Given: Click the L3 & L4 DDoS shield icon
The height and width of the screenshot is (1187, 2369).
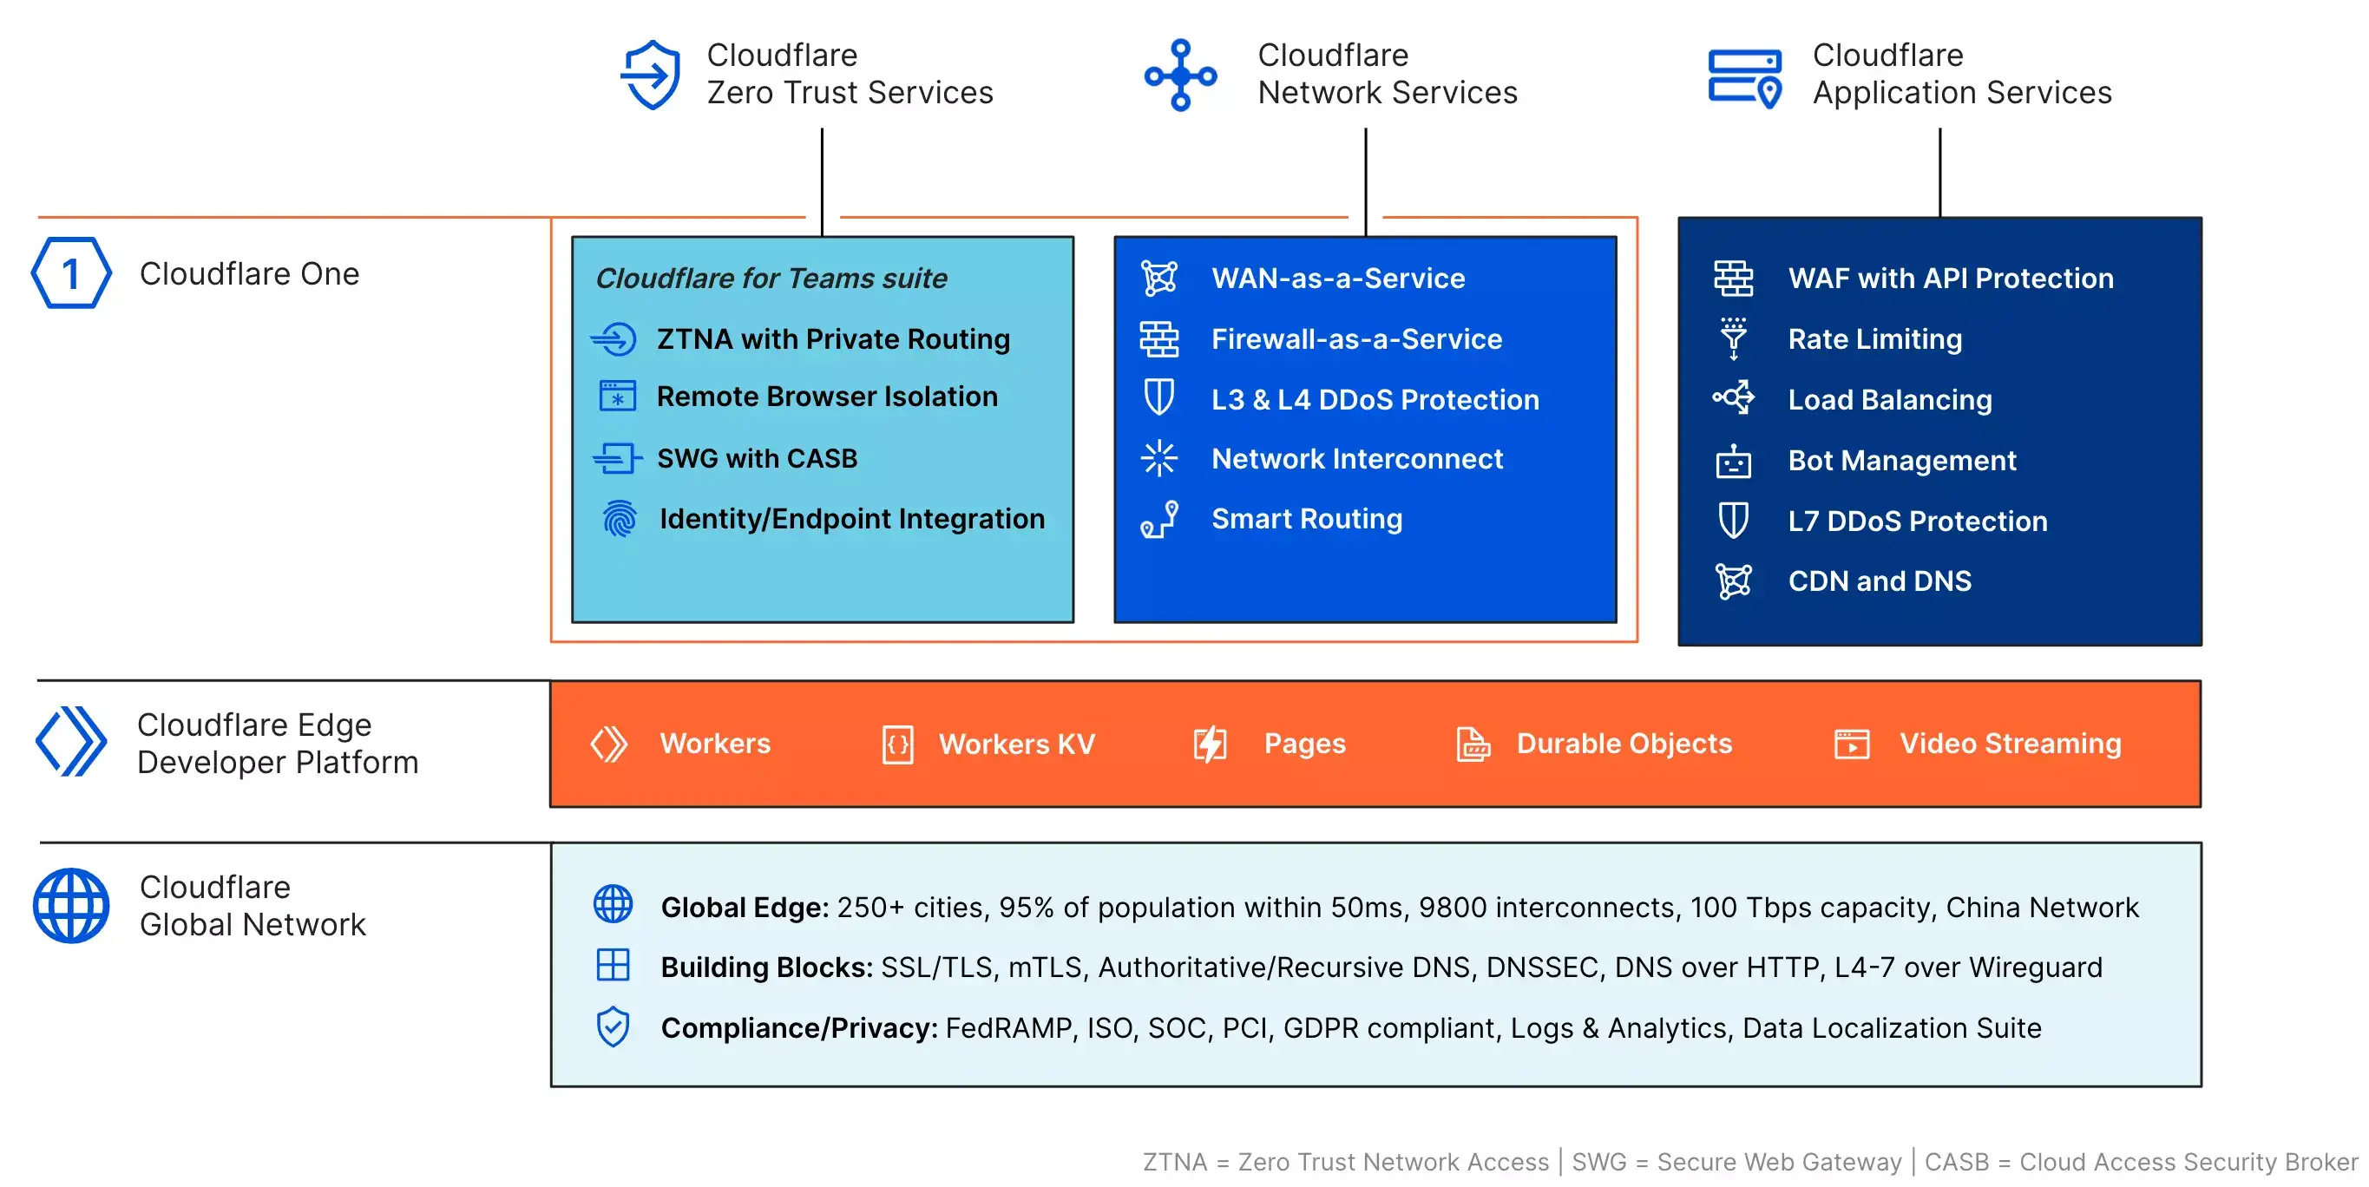Looking at the screenshot, I should [x=1158, y=398].
